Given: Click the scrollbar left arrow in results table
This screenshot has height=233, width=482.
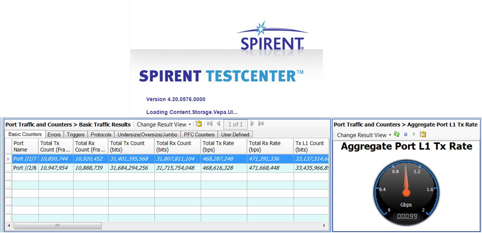Looking at the screenshot, I should click(x=9, y=226).
